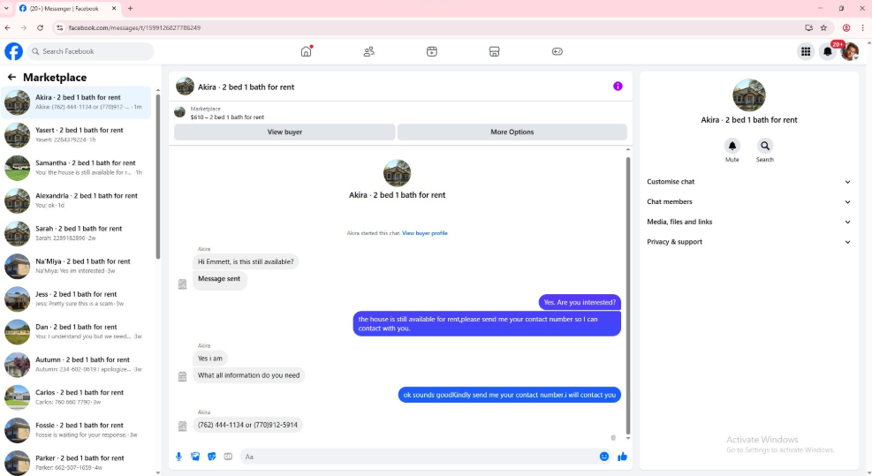Open the Menu grid icon
The image size is (872, 476).
tap(805, 52)
